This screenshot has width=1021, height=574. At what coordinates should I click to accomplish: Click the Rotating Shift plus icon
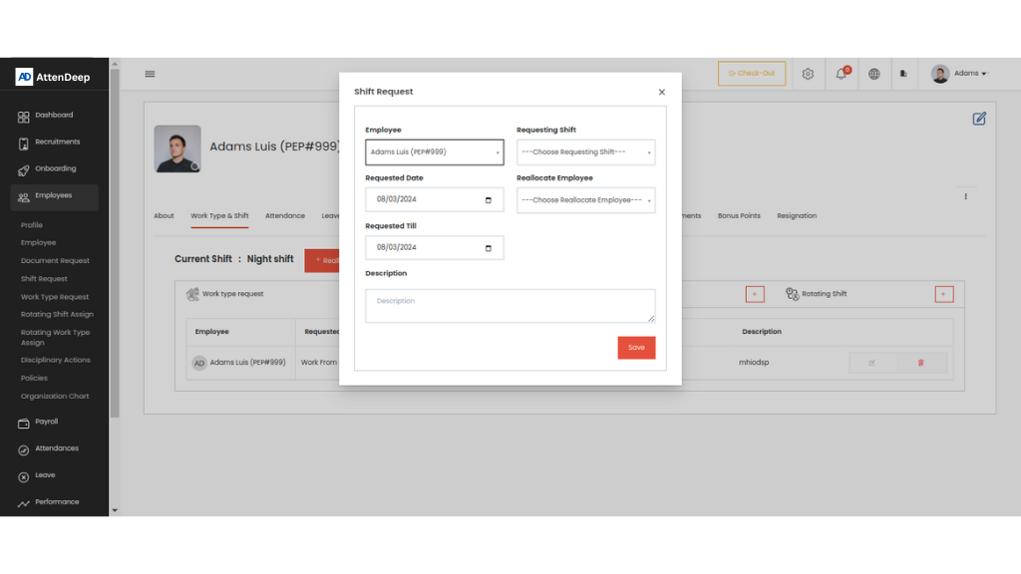(x=944, y=294)
